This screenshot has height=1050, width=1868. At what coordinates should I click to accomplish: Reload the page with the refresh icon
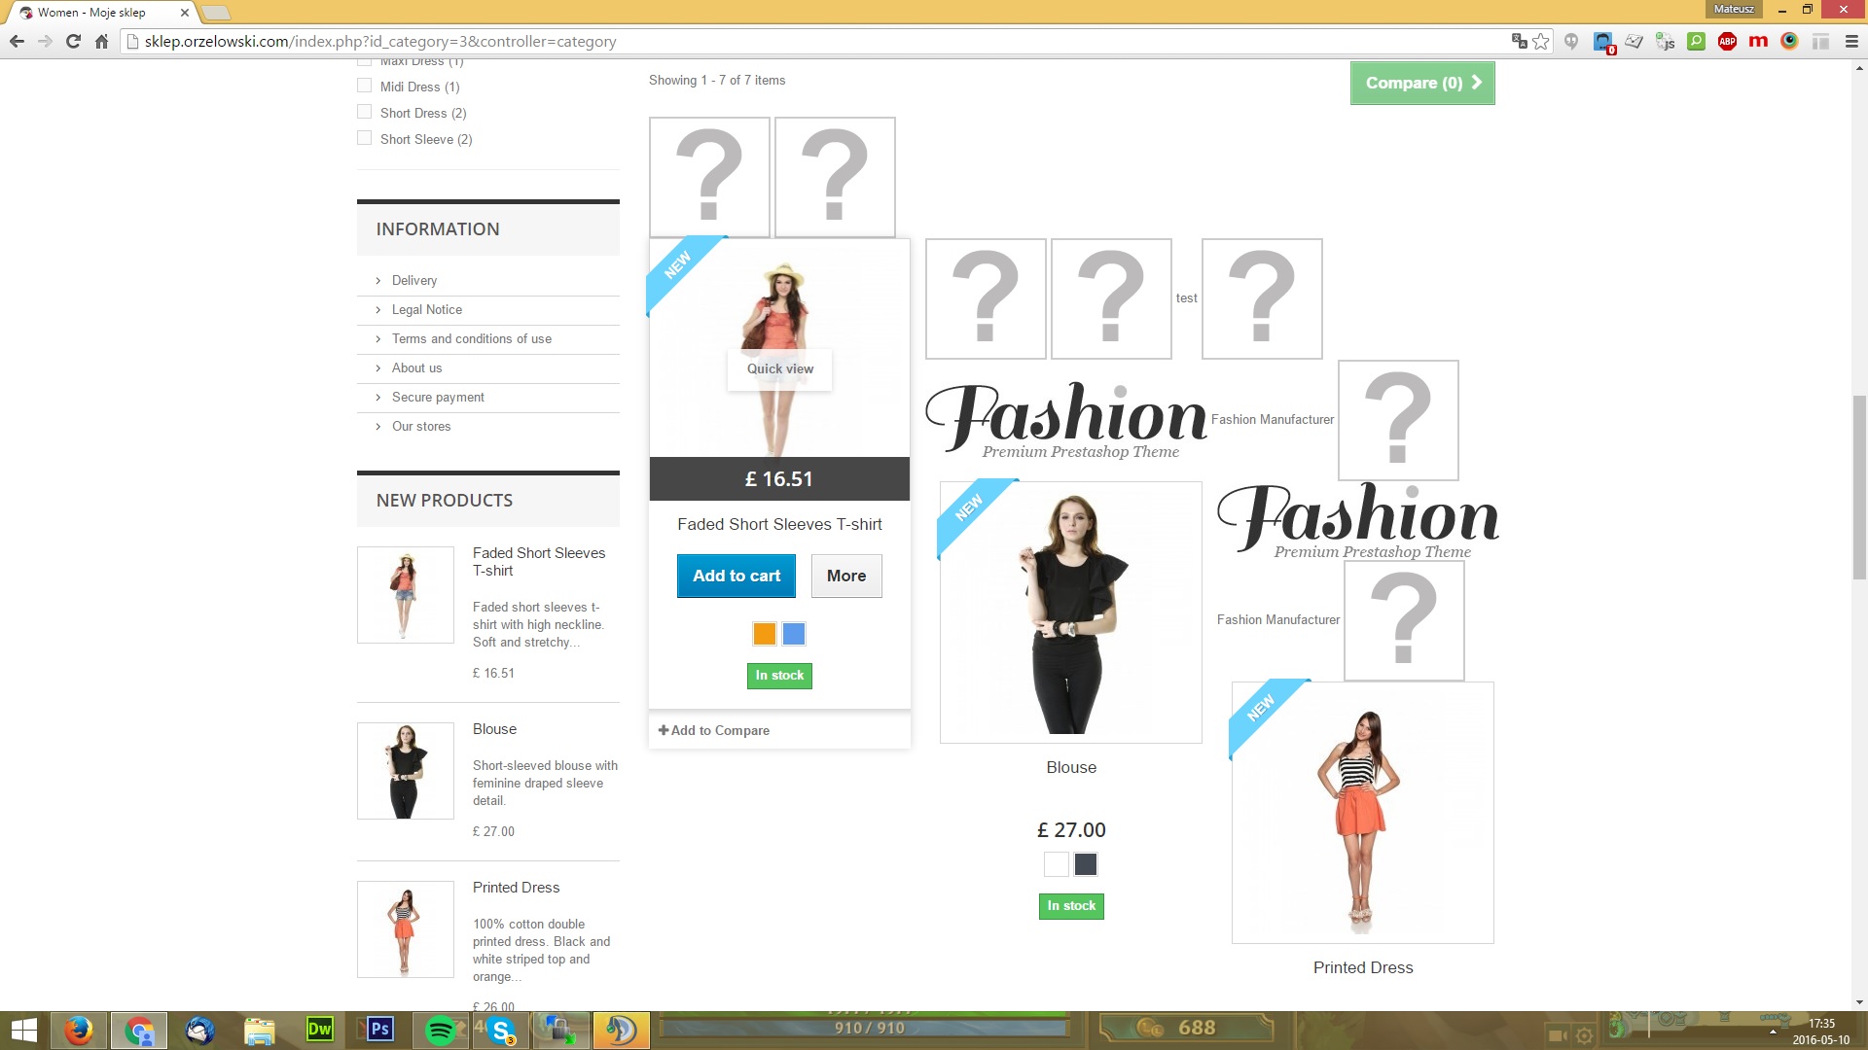pos(73,42)
